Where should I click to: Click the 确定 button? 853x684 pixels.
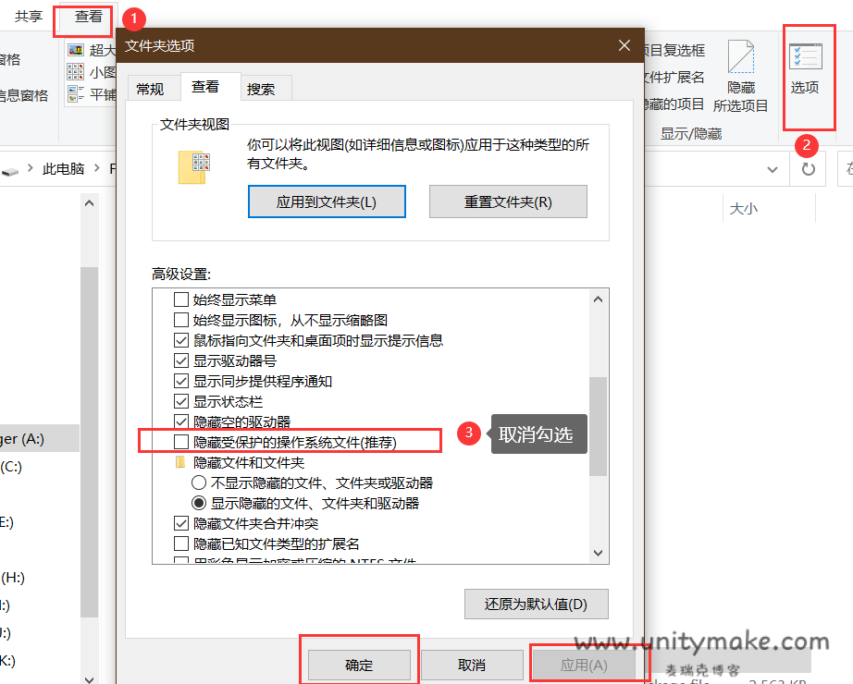tap(359, 665)
